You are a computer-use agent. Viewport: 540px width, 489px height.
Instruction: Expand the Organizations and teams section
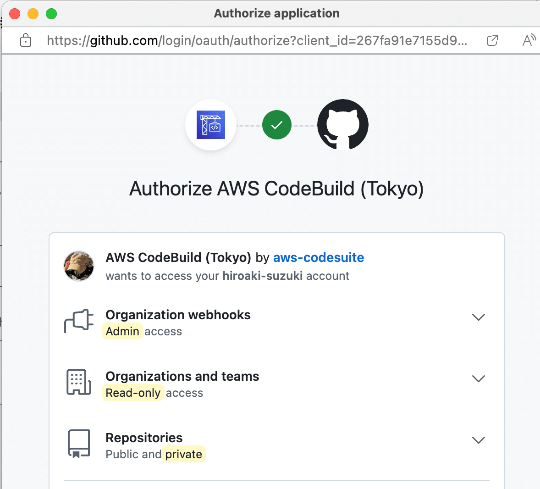point(478,378)
